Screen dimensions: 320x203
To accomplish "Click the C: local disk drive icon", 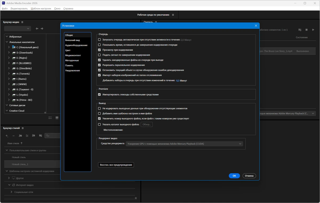I will (14, 47).
